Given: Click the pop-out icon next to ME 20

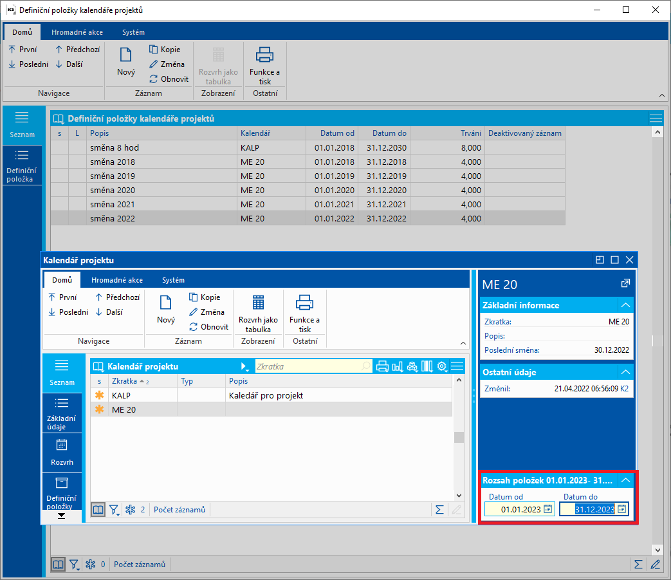Looking at the screenshot, I should pyautogui.click(x=625, y=283).
